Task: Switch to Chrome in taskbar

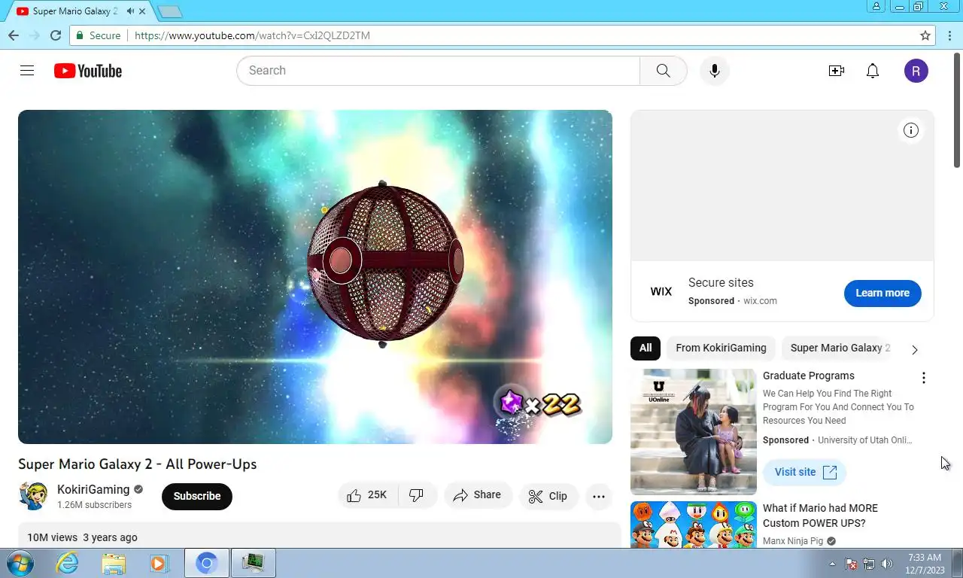Action: tap(206, 563)
